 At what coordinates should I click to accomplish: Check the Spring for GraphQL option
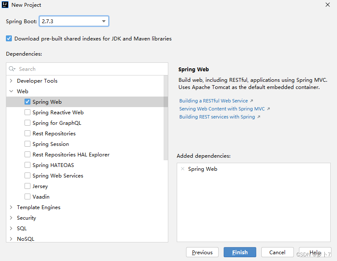tap(27, 123)
